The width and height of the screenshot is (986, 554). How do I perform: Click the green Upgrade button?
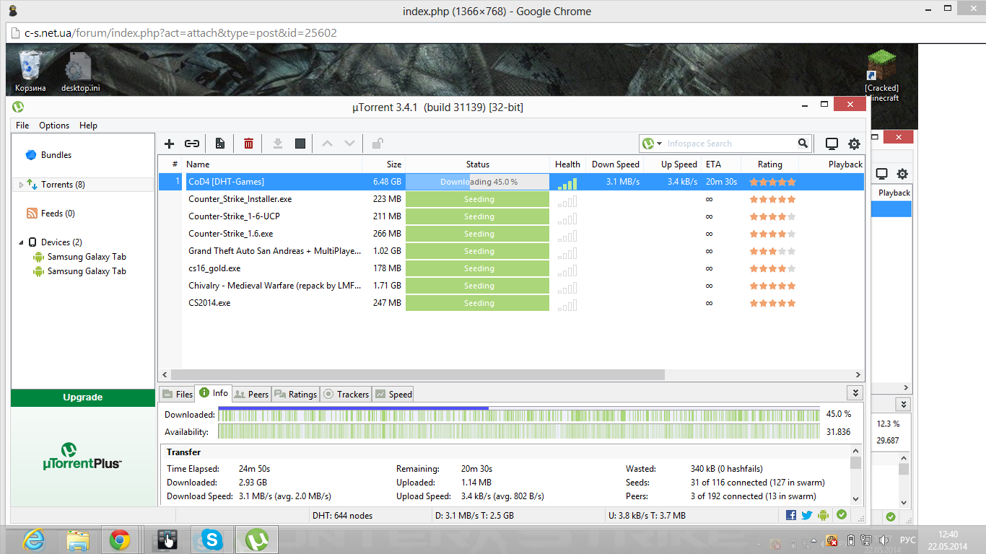click(83, 397)
